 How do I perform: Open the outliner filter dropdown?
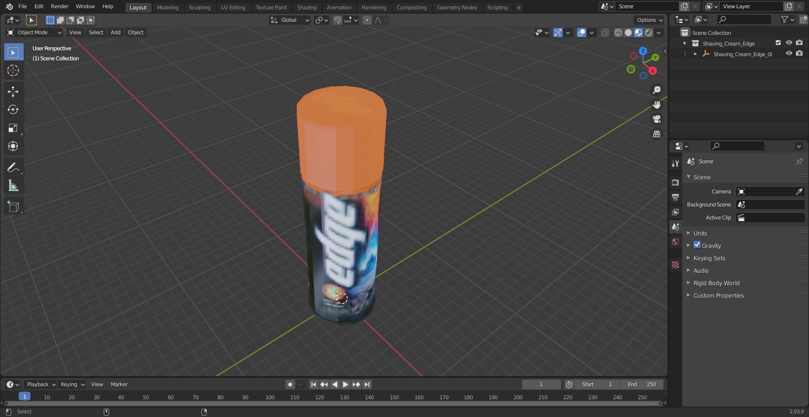(x=787, y=20)
